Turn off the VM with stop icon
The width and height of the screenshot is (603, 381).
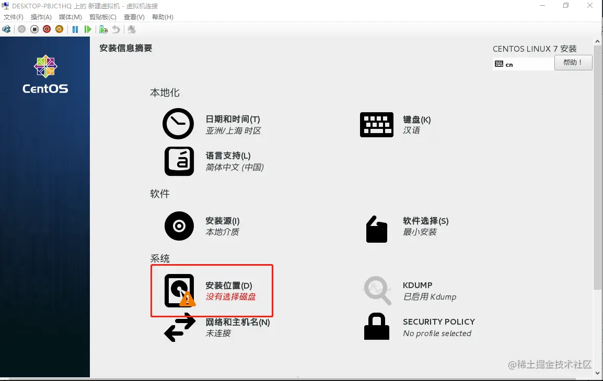click(34, 29)
